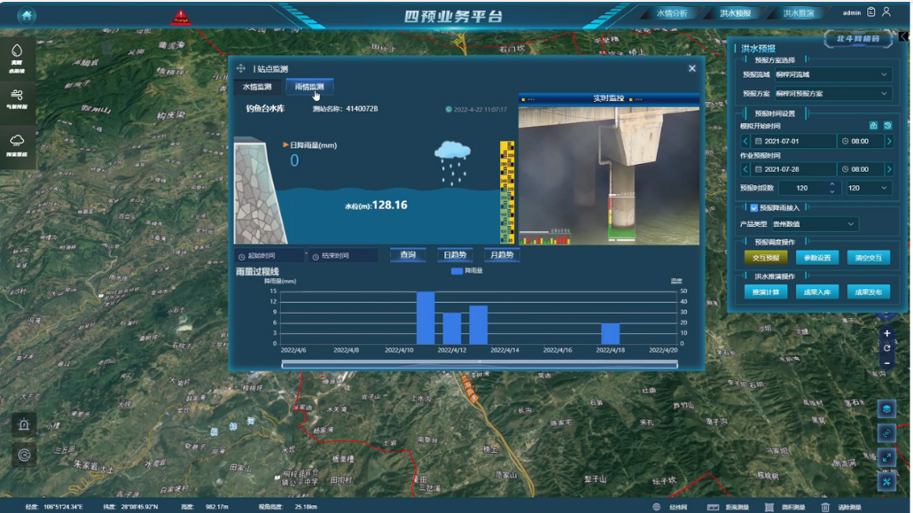Reset map rotation icon

(886, 348)
